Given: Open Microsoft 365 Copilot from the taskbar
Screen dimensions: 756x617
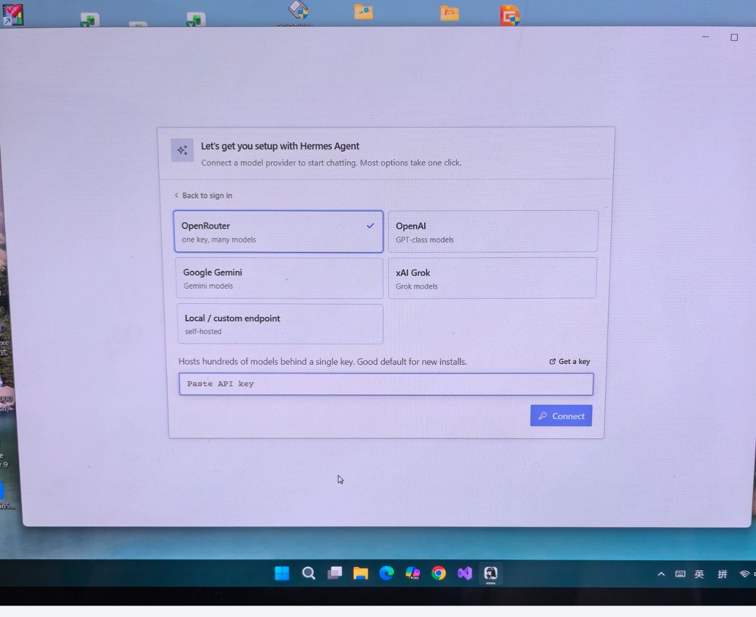Looking at the screenshot, I should click(413, 573).
